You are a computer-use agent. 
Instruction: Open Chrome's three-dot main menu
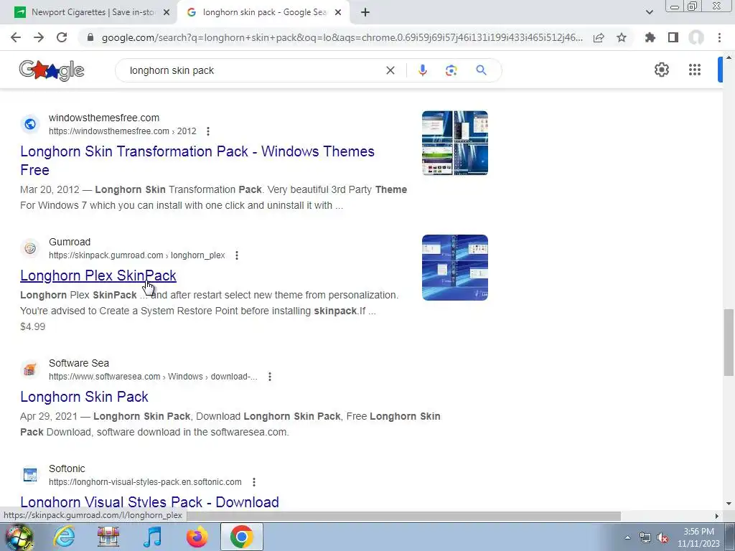(x=719, y=37)
